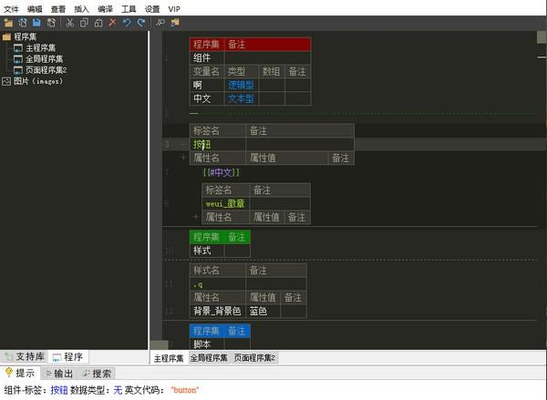Expand plus sign beside weui_徽章 属性名 row

[196, 217]
